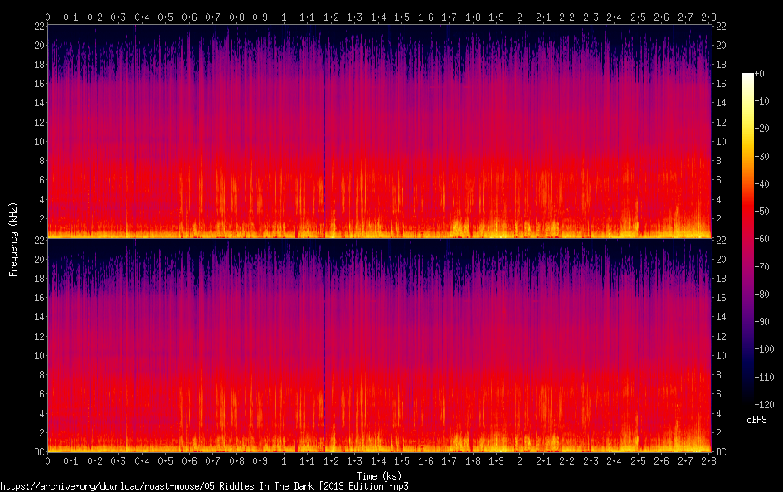Select the "2.5" tick on the bottom time axis
The height and width of the screenshot is (492, 783).
(x=637, y=462)
